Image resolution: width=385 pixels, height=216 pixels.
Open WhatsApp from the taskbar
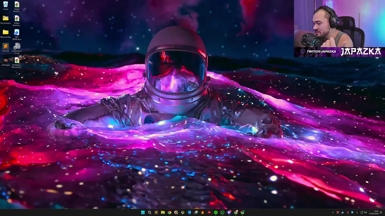[222, 212]
